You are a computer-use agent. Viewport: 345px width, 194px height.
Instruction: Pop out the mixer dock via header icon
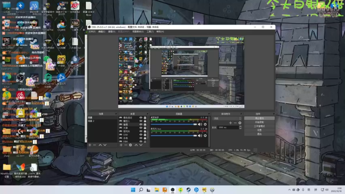click(209, 114)
